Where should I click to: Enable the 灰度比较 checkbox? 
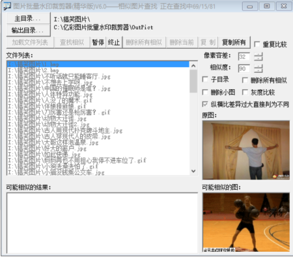(x=245, y=92)
